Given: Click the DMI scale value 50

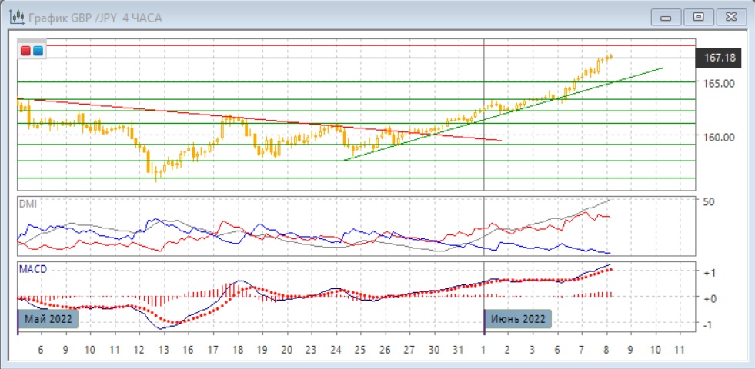Looking at the screenshot, I should click(x=708, y=201).
